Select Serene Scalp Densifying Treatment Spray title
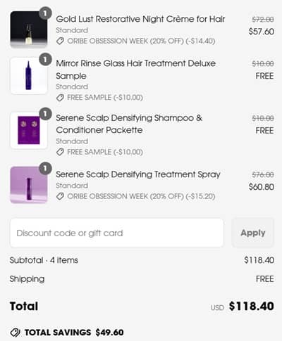282x341 pixels. pyautogui.click(x=138, y=174)
